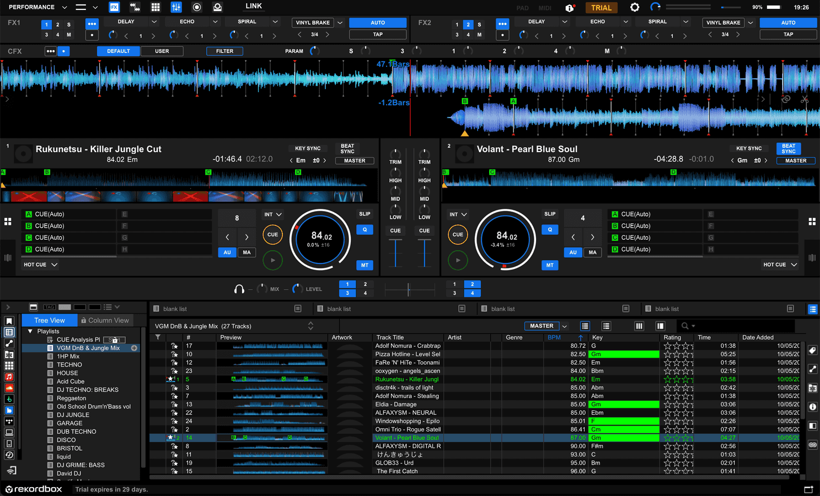Open the Recording panel via the record icon

pyautogui.click(x=197, y=7)
